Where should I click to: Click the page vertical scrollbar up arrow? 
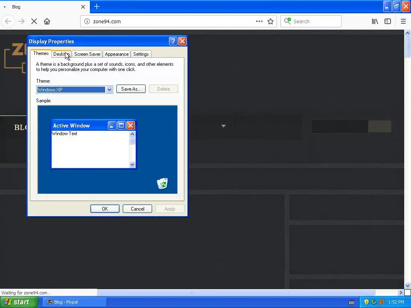(407, 33)
